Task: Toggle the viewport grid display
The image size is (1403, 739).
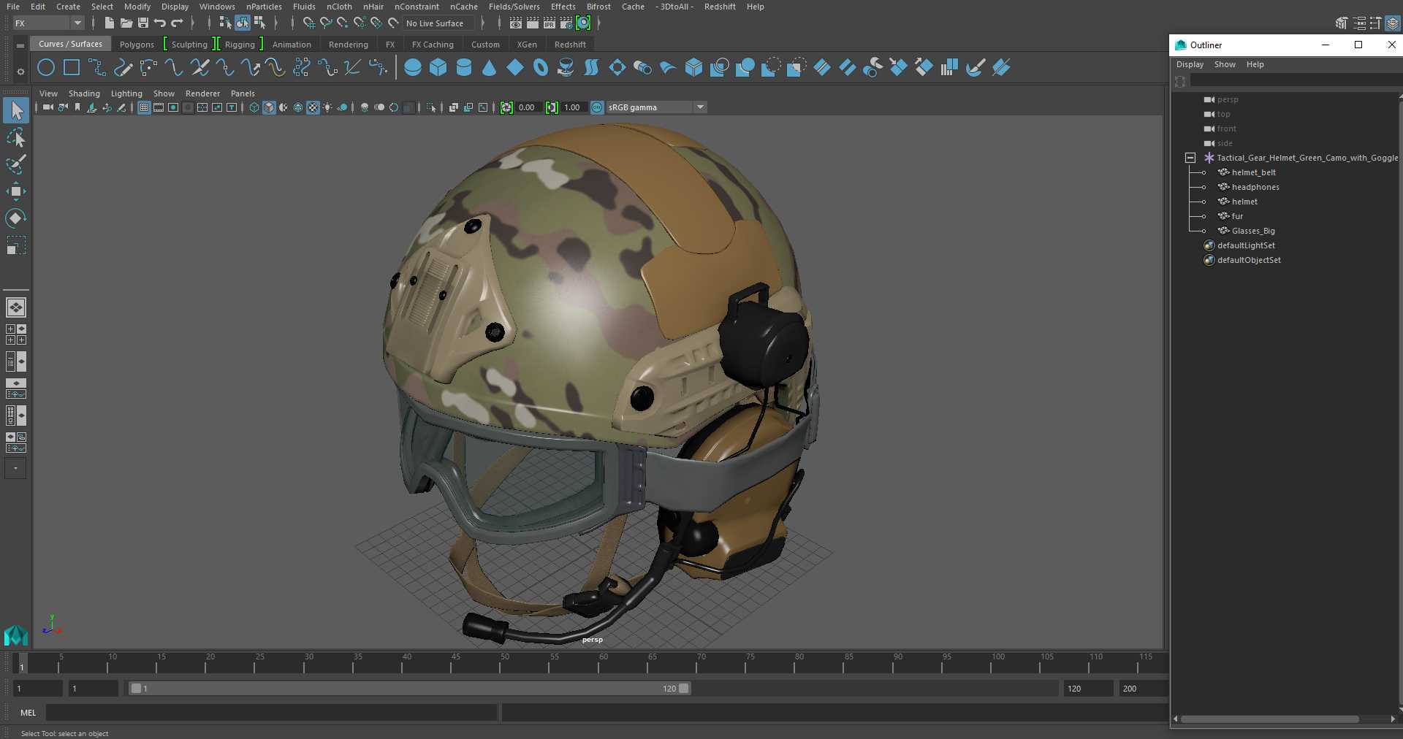Action: 144,107
